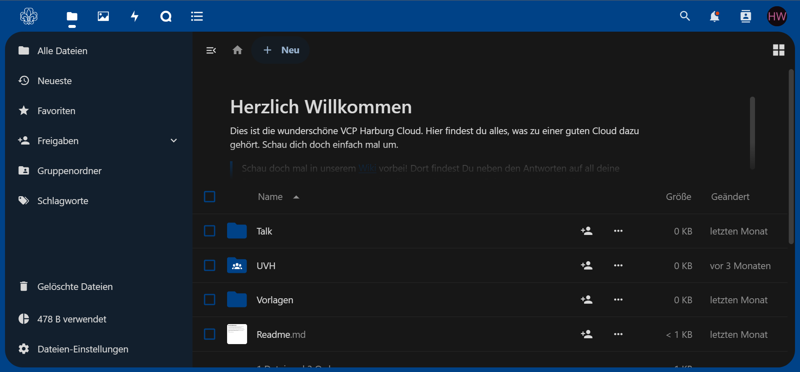This screenshot has height=372, width=800.
Task: Open the Files app icon
Action: [72, 17]
